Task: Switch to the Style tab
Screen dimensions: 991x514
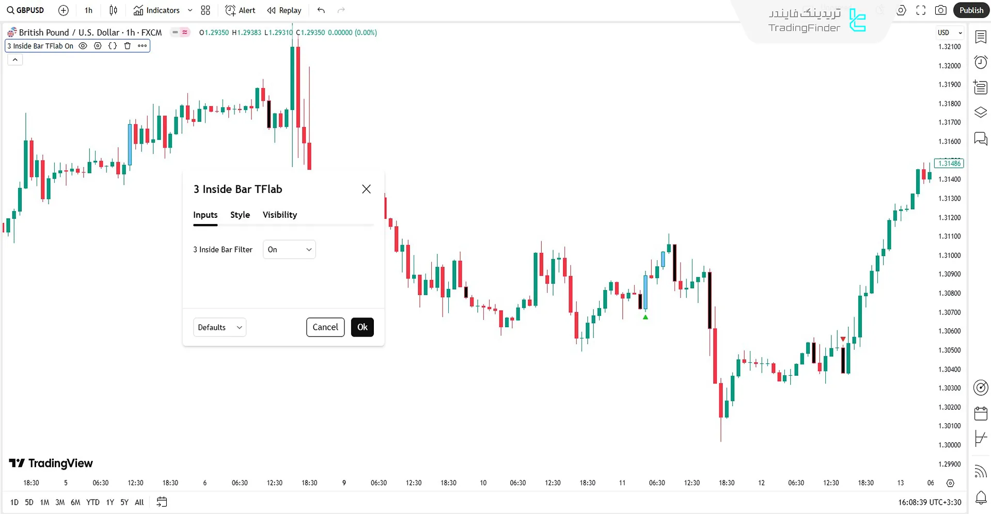Action: point(240,215)
